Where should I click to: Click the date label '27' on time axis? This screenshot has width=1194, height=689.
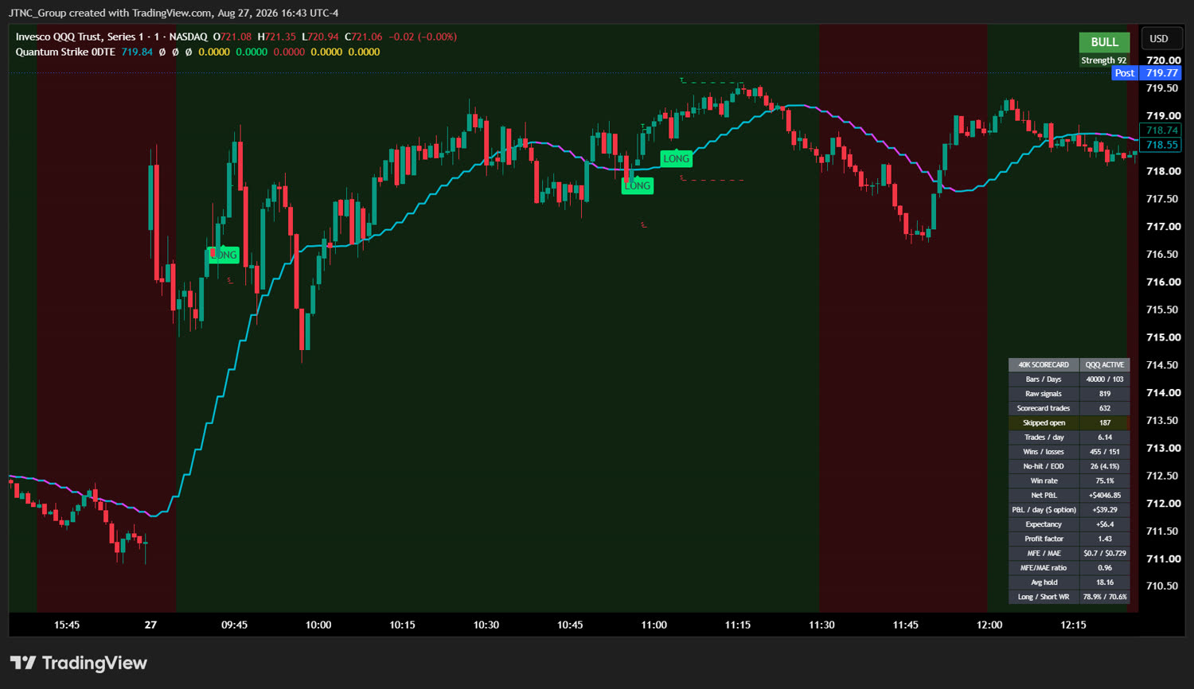coord(150,625)
